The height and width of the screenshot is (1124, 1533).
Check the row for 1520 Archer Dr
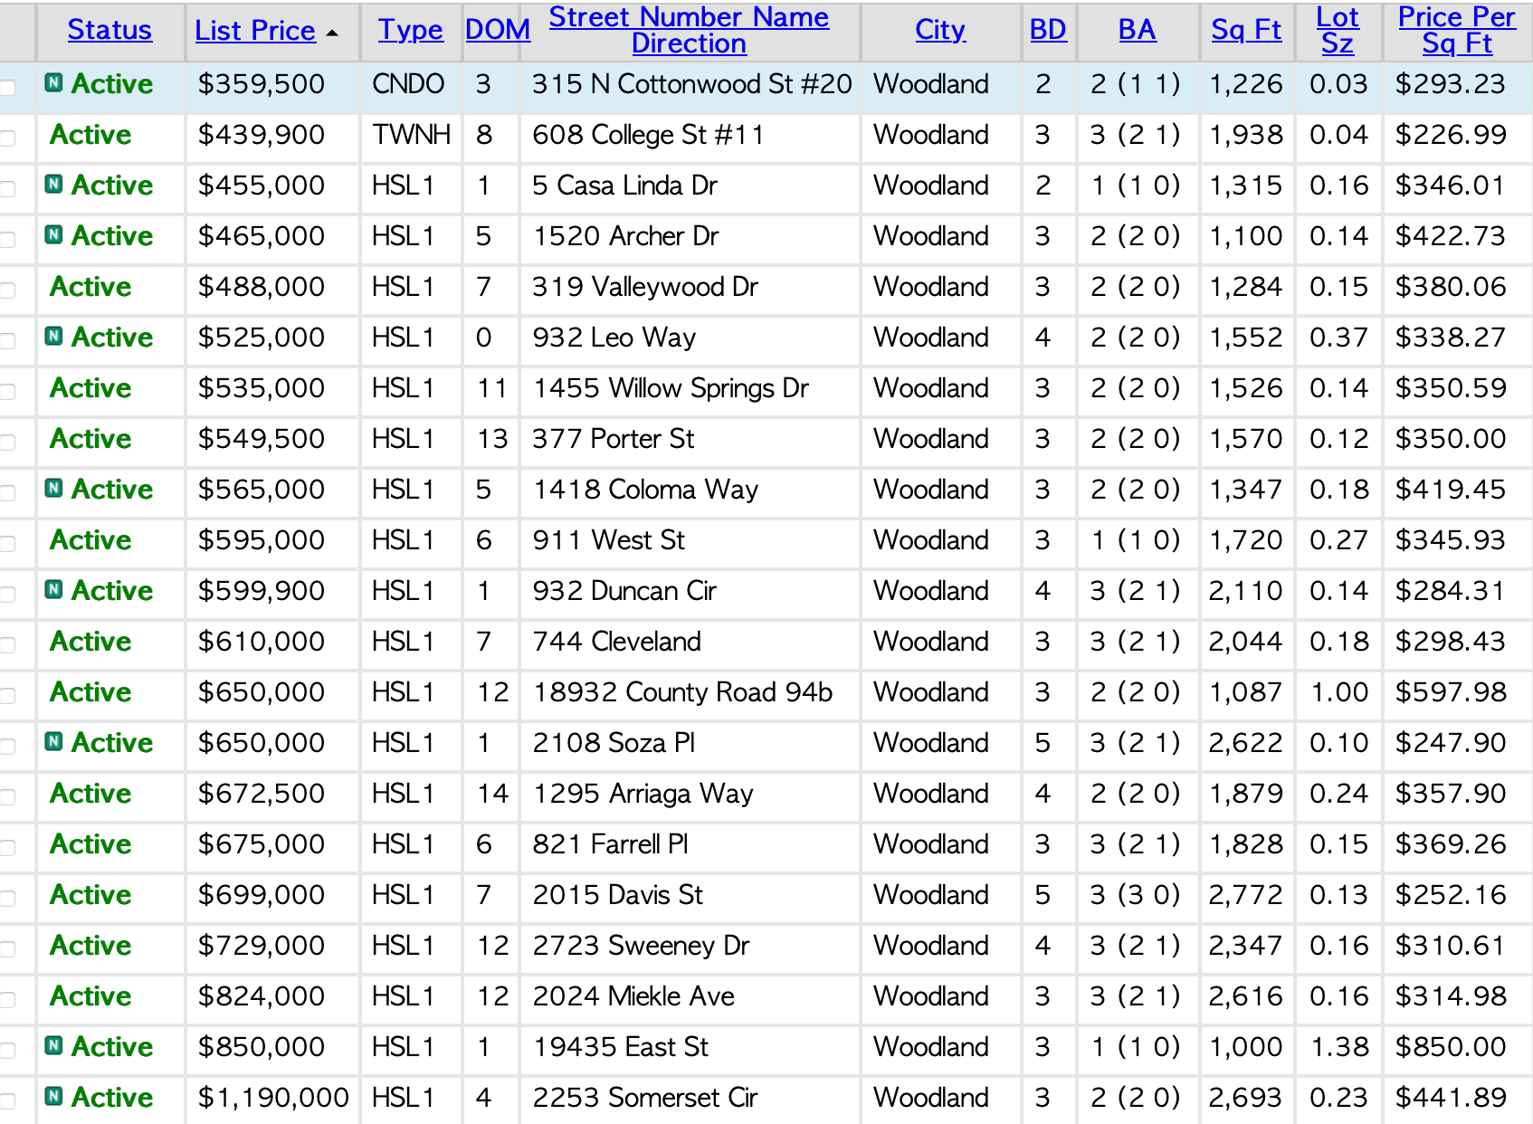coord(8,240)
